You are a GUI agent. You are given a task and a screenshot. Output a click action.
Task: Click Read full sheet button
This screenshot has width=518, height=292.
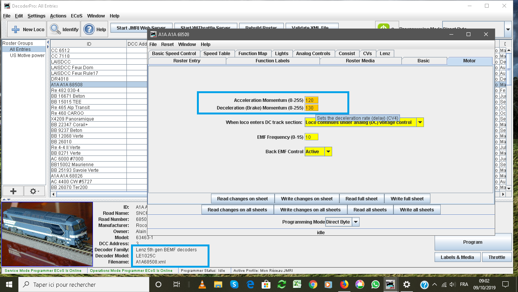[x=361, y=199]
